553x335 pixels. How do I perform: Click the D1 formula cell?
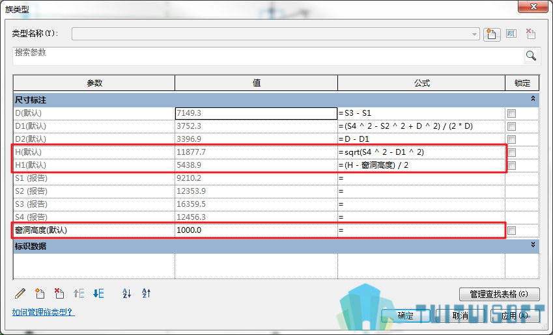click(x=421, y=126)
